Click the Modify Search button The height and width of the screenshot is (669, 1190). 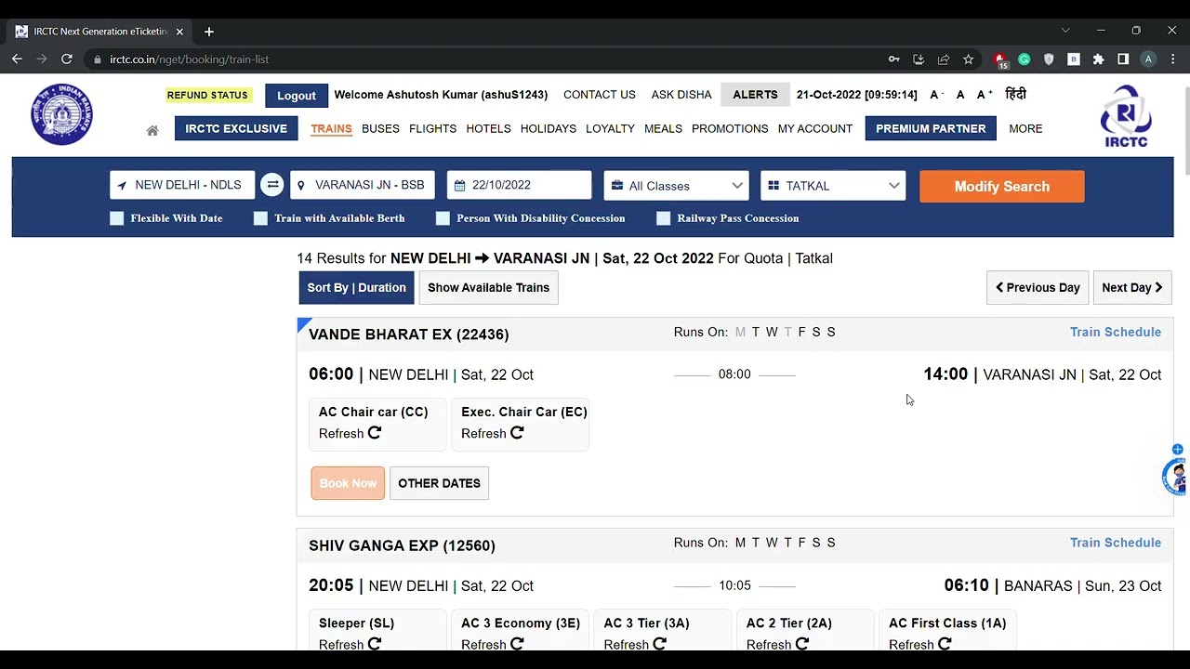[x=1002, y=186]
